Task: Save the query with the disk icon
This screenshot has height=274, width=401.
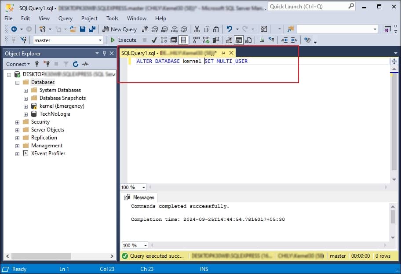Action: pos(83,29)
